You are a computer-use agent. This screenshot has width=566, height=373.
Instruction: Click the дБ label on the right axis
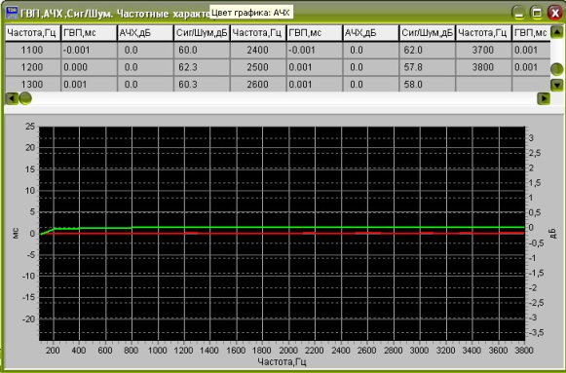554,234
